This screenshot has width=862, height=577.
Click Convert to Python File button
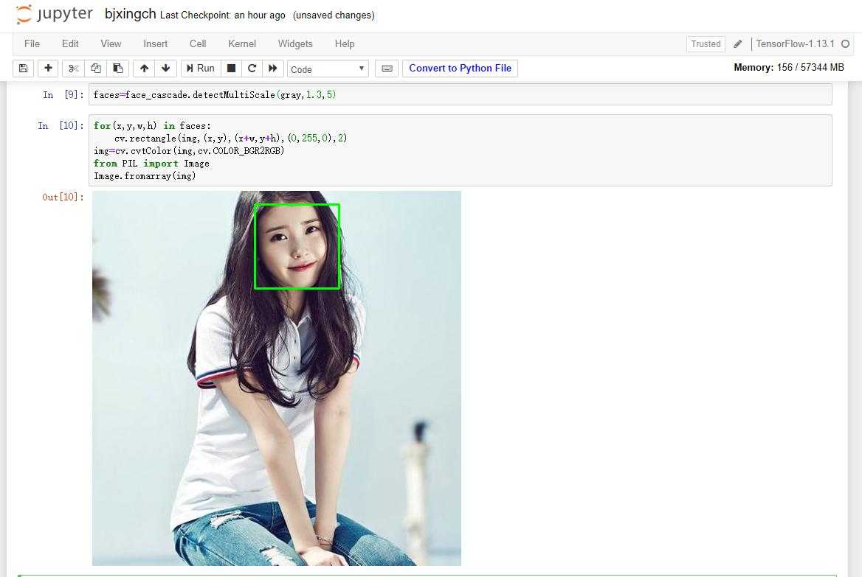coord(460,69)
